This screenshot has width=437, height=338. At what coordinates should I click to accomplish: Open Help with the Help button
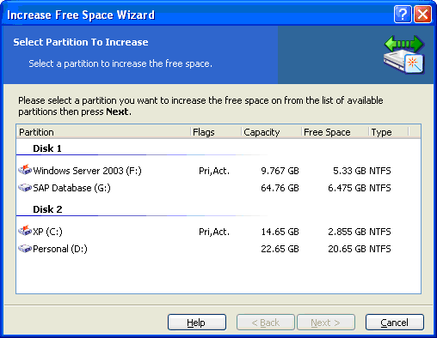pos(197,323)
